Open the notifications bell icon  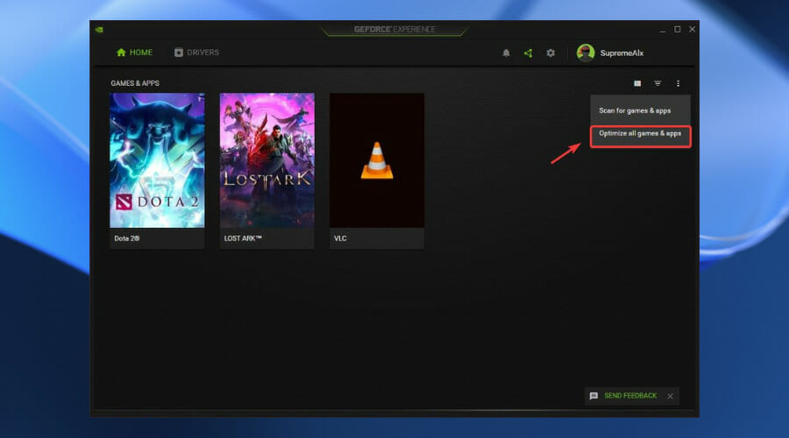[x=506, y=53]
